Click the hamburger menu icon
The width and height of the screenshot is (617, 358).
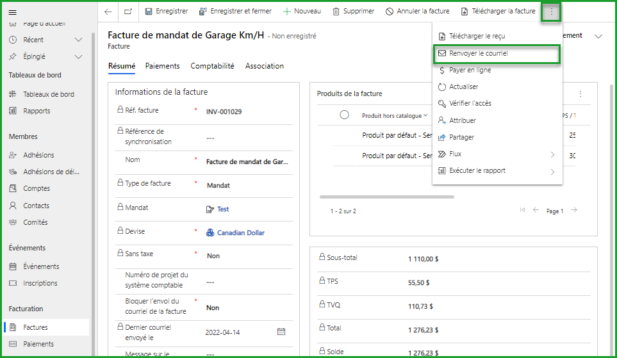[13, 12]
